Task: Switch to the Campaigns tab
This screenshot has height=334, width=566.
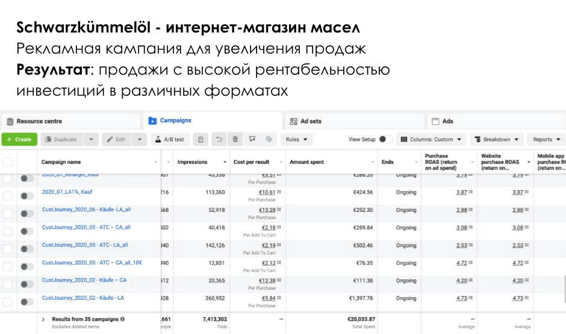Action: tap(213, 120)
